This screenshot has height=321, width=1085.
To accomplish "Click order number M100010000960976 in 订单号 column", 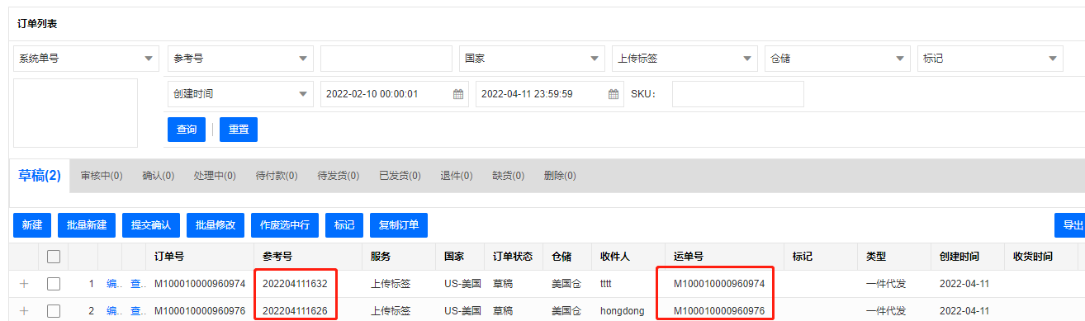I will [200, 311].
